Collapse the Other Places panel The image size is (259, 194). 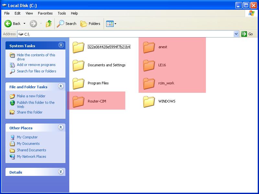tap(61, 127)
